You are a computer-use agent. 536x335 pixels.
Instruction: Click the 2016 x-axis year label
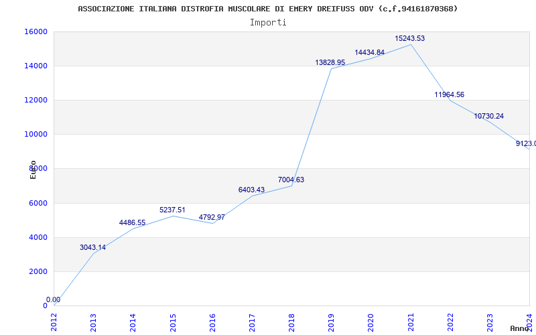tap(212, 322)
